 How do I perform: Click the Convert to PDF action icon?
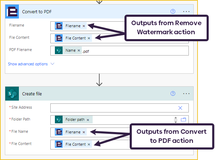click(x=12, y=12)
